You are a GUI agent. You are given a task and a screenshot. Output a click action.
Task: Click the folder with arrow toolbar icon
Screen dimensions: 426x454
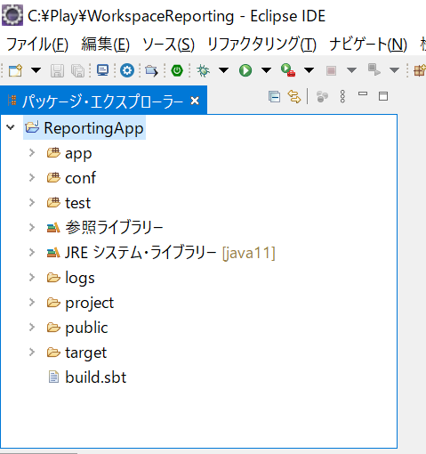[x=151, y=71]
